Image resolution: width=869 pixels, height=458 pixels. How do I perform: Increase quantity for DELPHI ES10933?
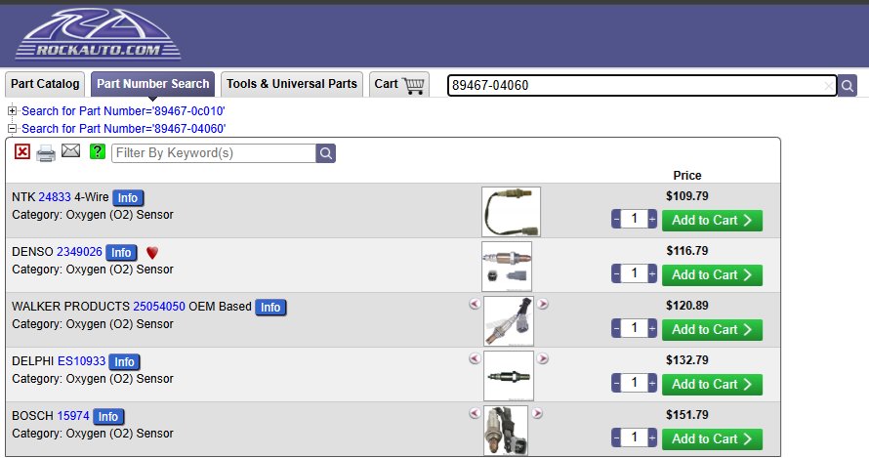652,383
